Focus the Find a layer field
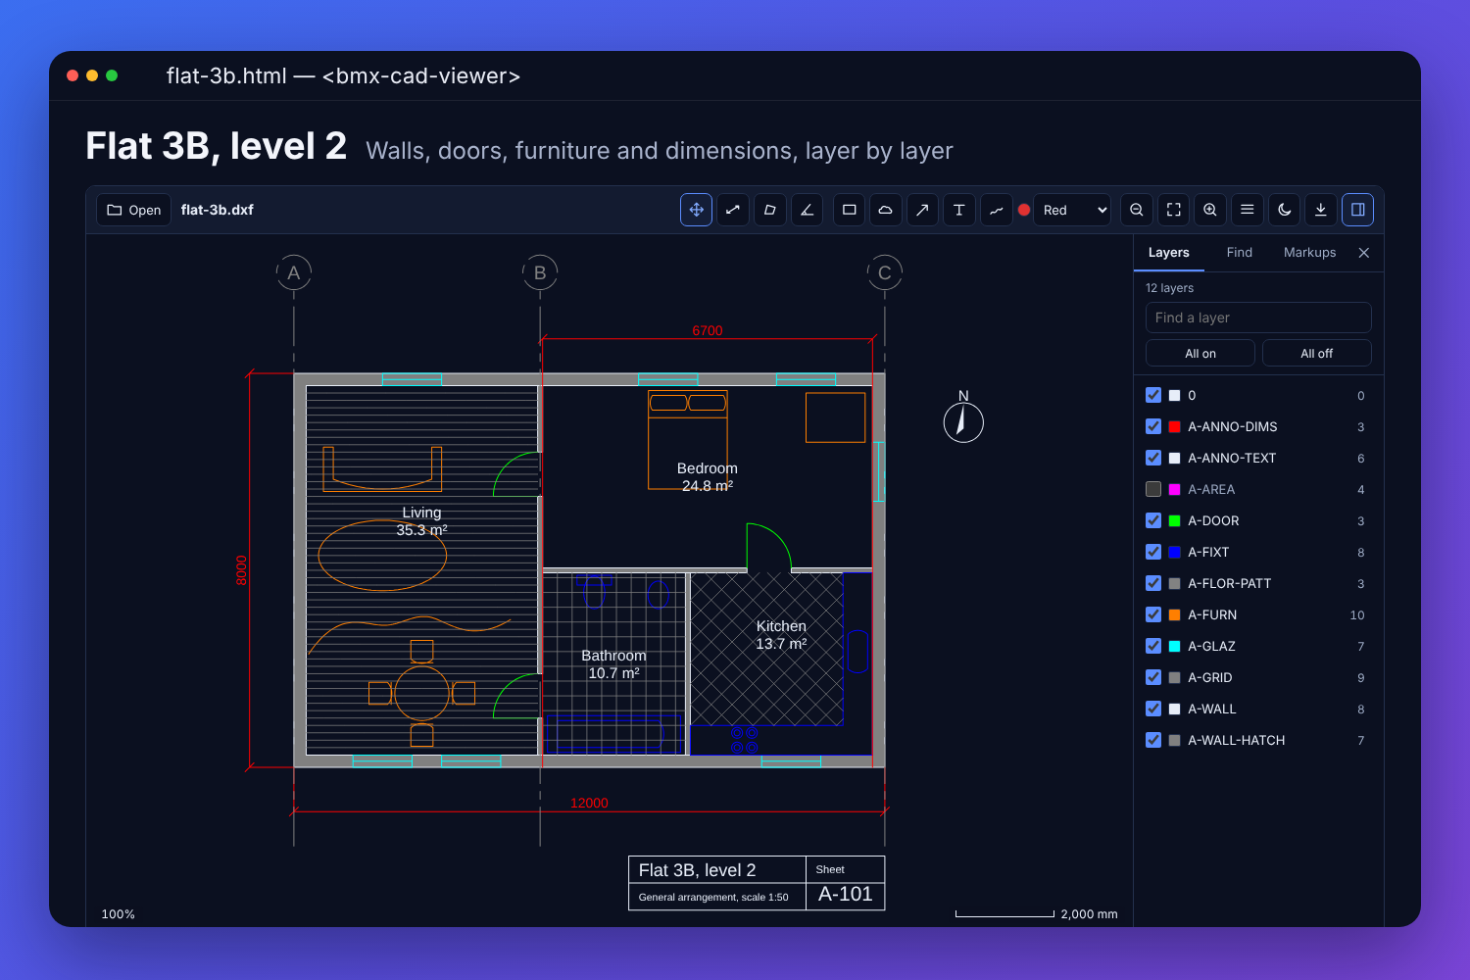The height and width of the screenshot is (980, 1470). (1258, 318)
